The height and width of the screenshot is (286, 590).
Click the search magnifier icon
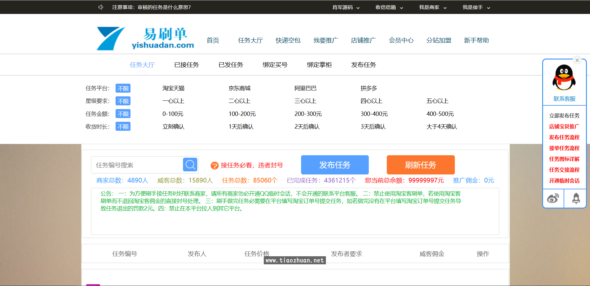point(190,165)
